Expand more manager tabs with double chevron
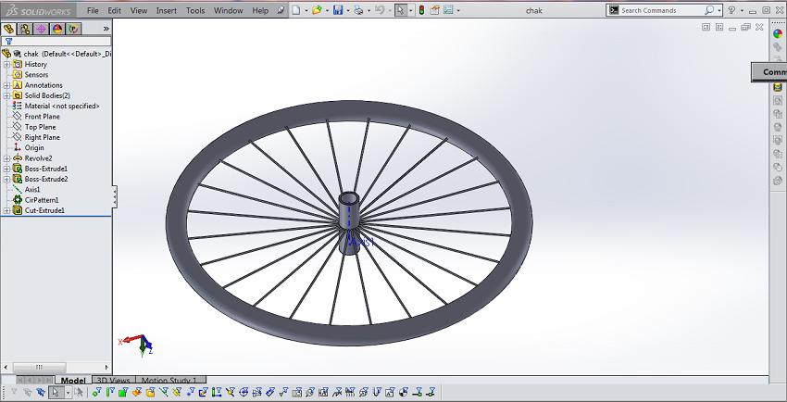The width and height of the screenshot is (787, 402). [106, 29]
